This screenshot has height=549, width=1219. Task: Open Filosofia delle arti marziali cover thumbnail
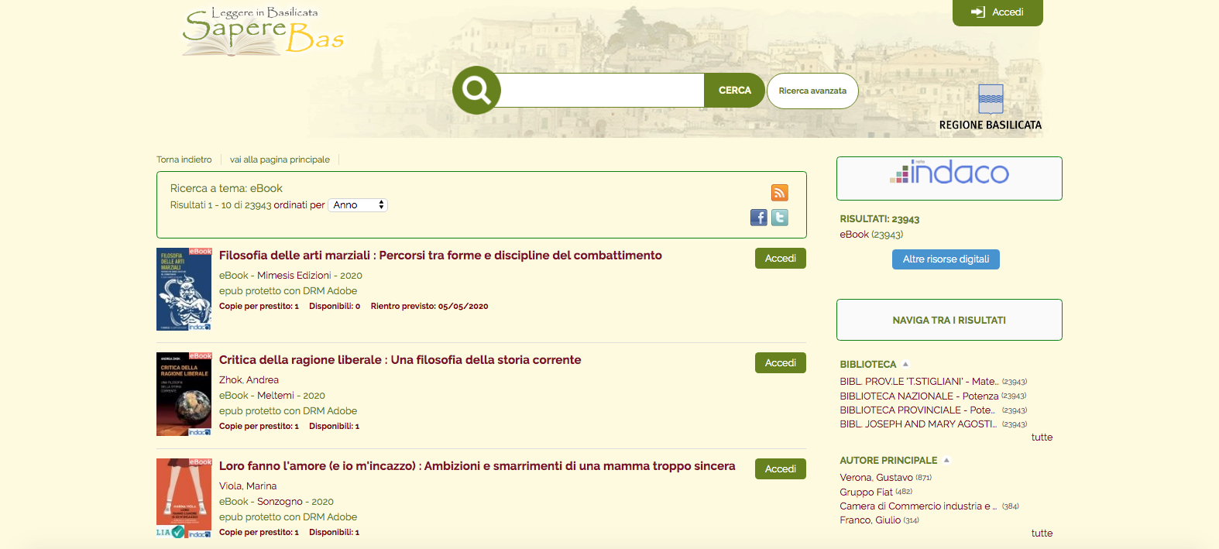184,290
